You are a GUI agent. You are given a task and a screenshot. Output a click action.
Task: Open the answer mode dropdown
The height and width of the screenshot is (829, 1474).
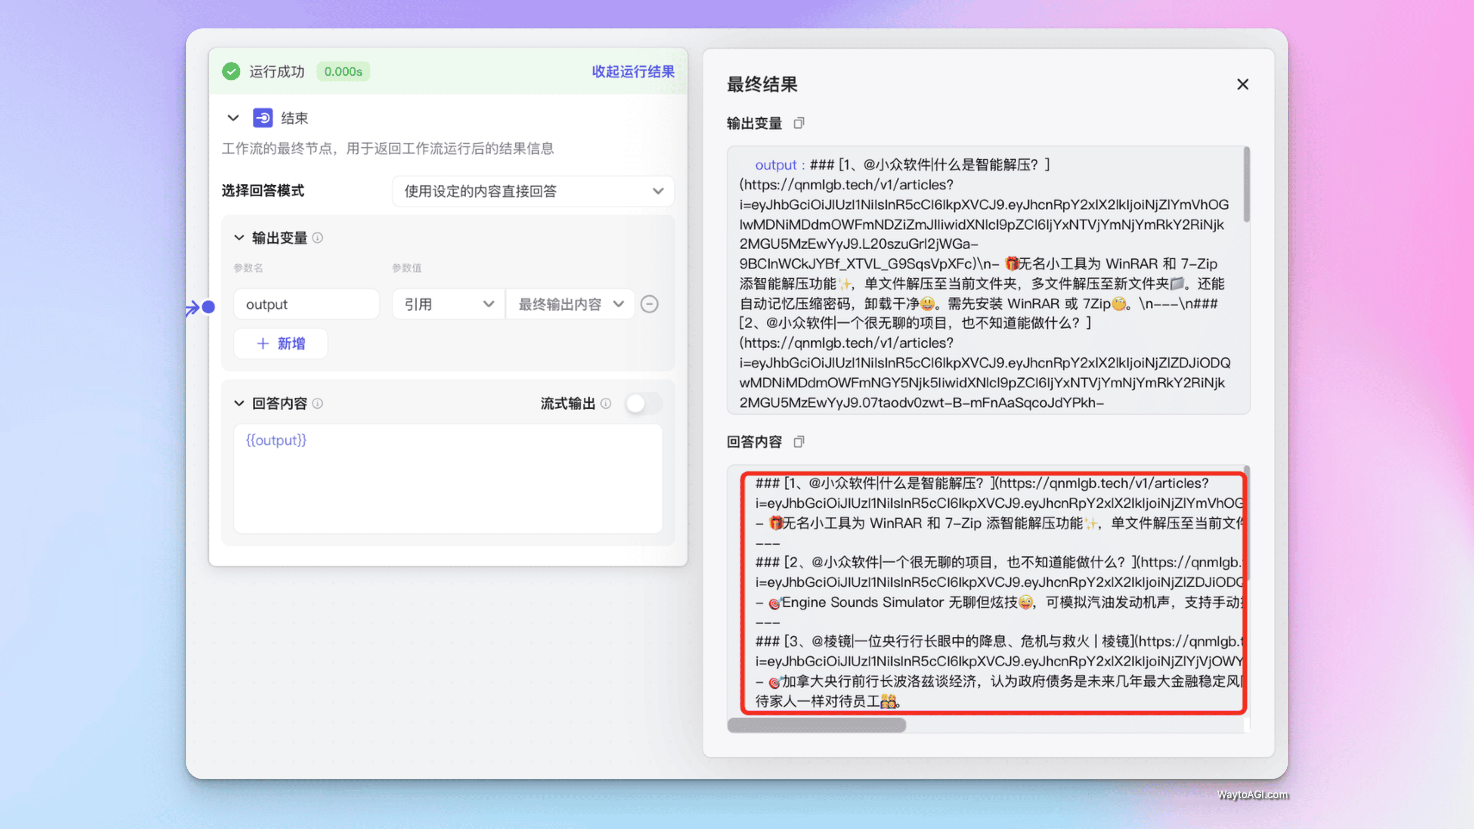pos(533,191)
